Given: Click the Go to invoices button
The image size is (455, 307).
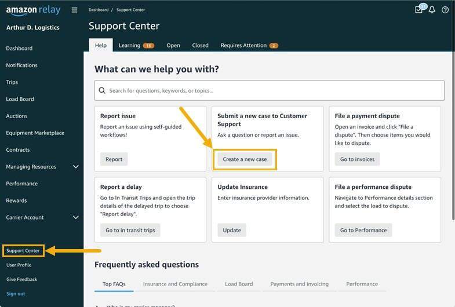Looking at the screenshot, I should click(x=357, y=159).
